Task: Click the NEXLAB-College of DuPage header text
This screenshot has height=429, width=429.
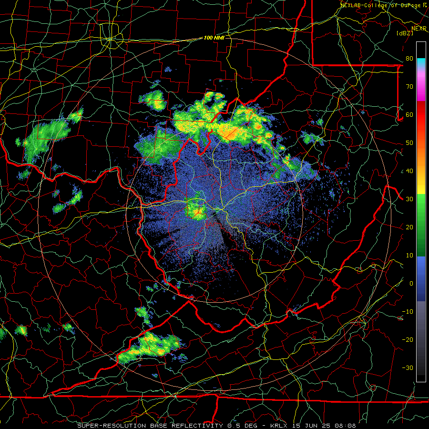Action: click(381, 5)
